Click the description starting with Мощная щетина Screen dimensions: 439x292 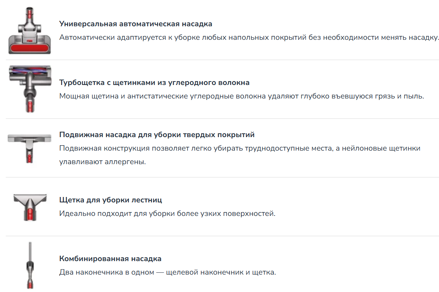coord(242,96)
